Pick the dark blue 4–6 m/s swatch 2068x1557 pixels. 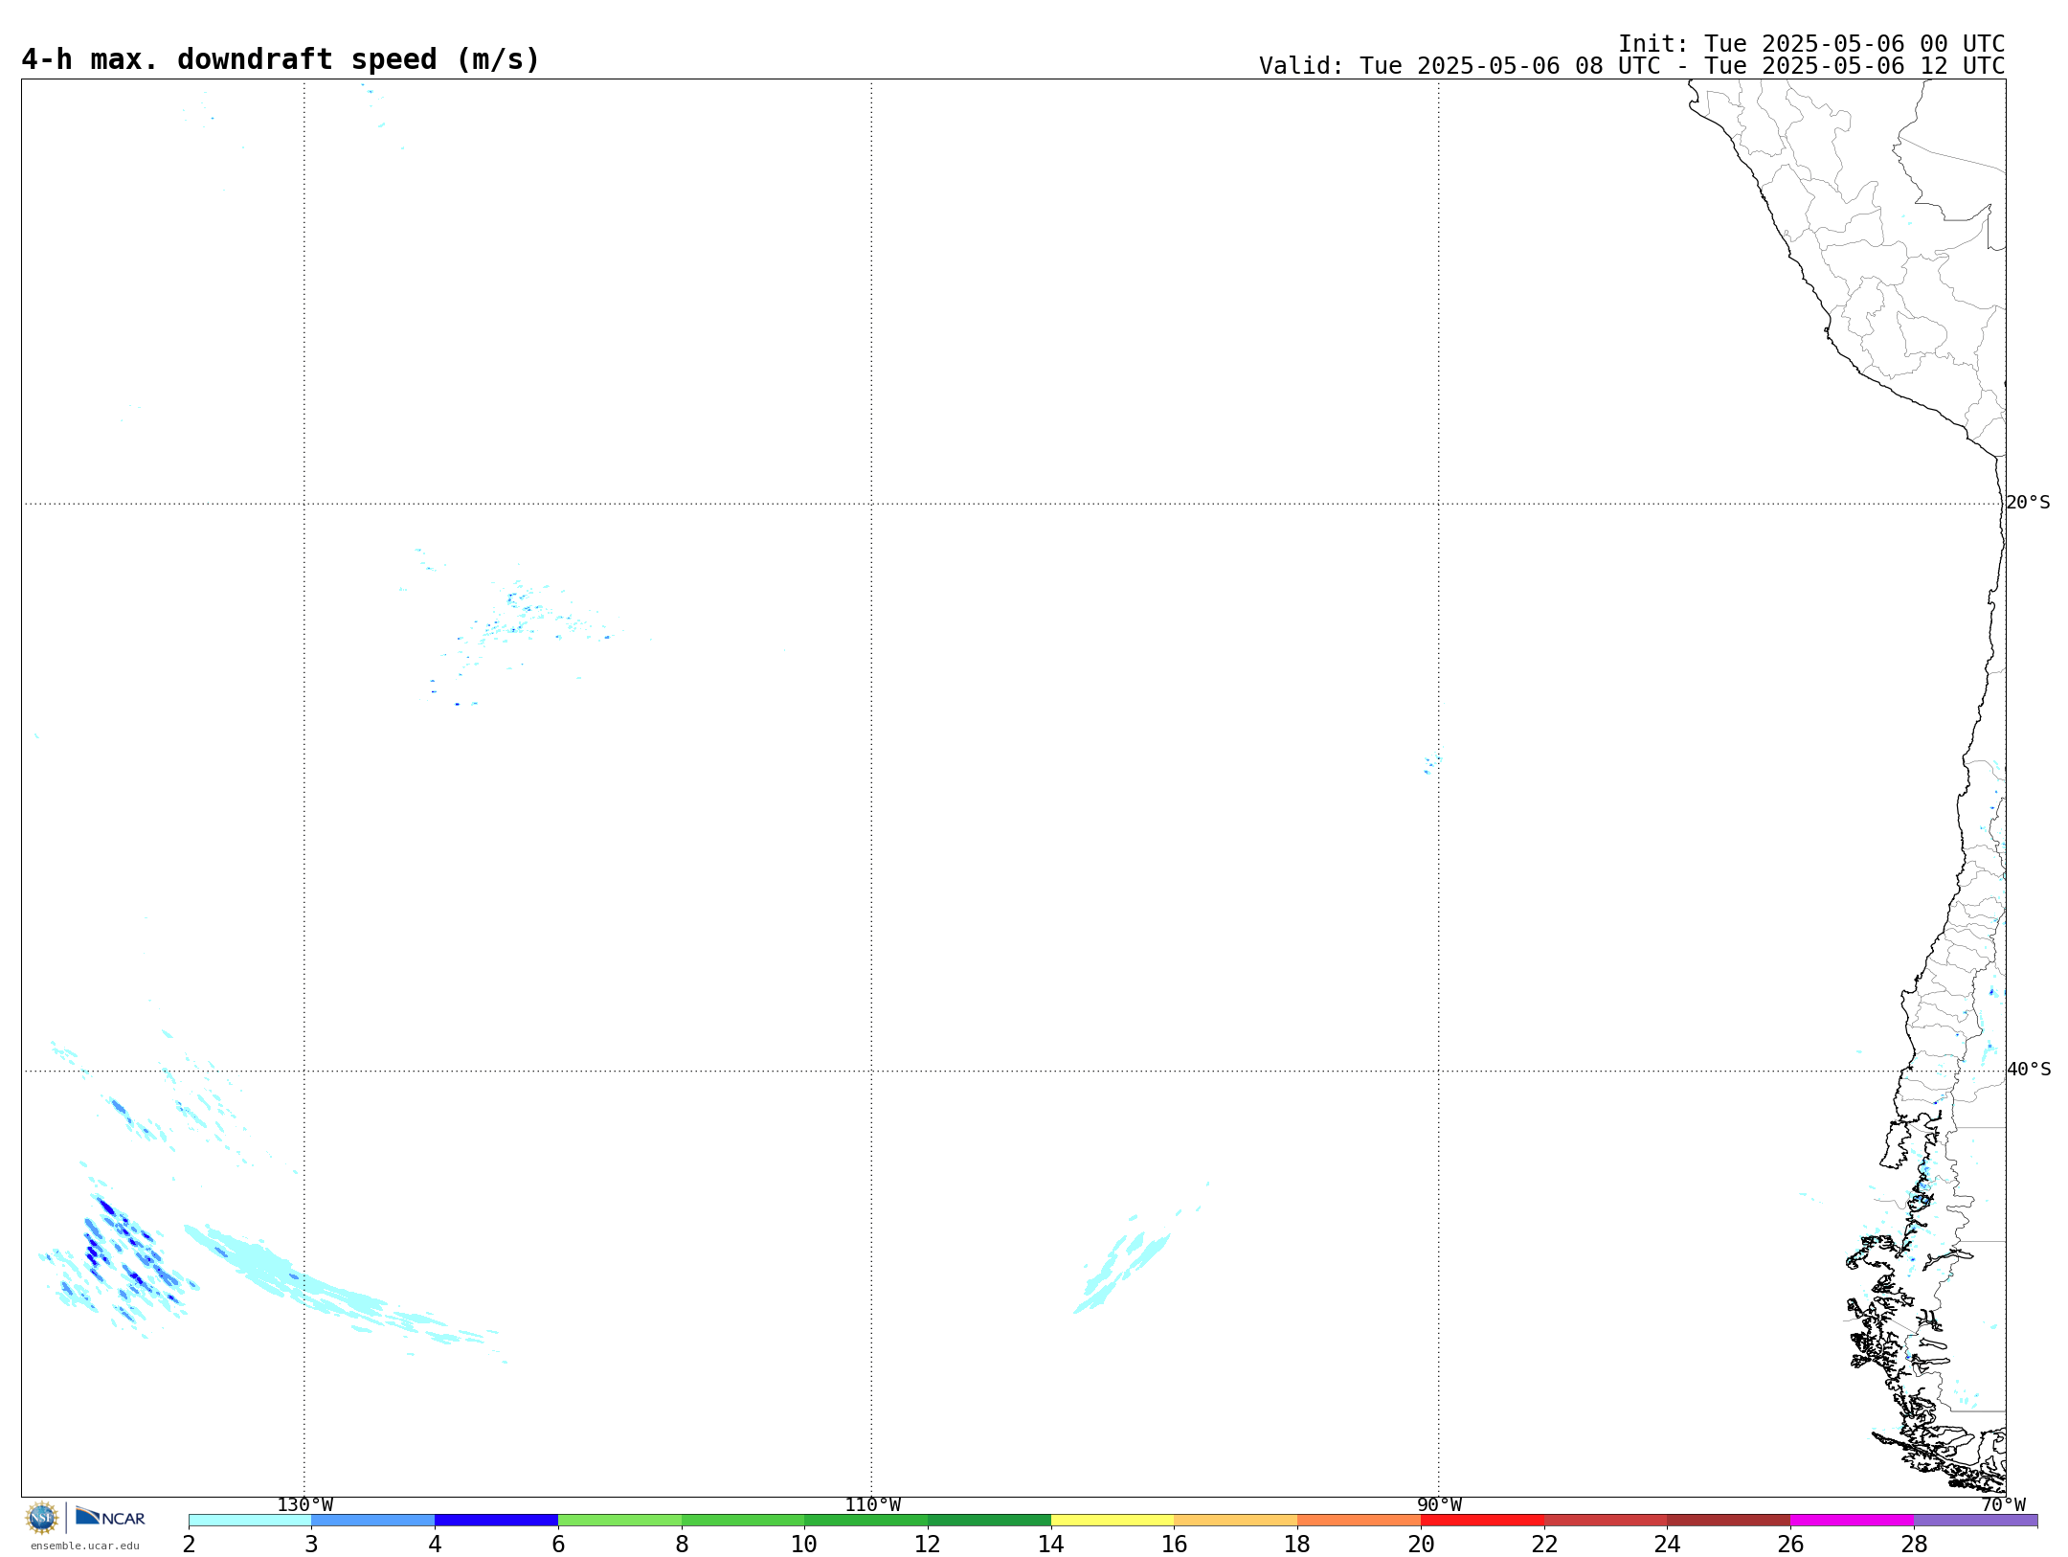coord(497,1521)
